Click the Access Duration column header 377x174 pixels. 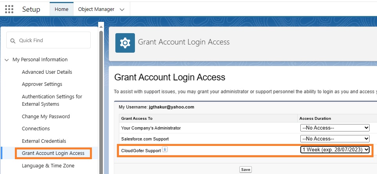pyautogui.click(x=315, y=118)
